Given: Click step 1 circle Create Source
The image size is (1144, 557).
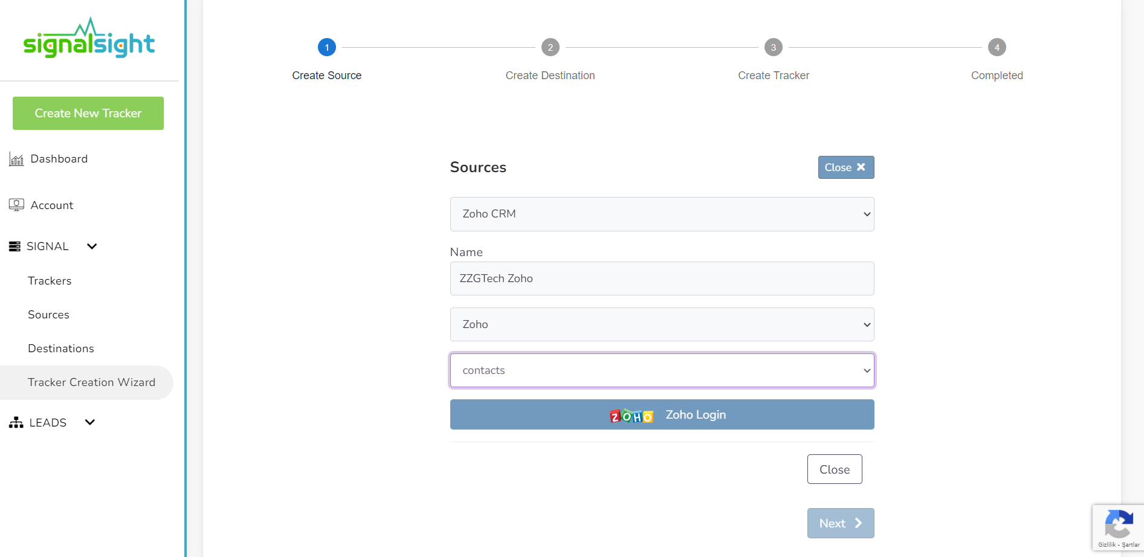Looking at the screenshot, I should pos(327,47).
